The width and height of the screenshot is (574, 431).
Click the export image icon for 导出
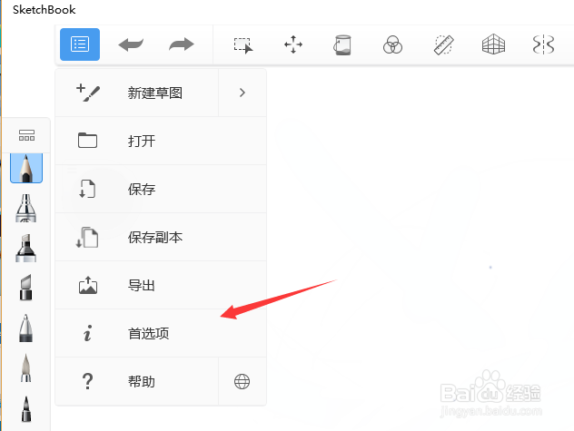(x=88, y=286)
